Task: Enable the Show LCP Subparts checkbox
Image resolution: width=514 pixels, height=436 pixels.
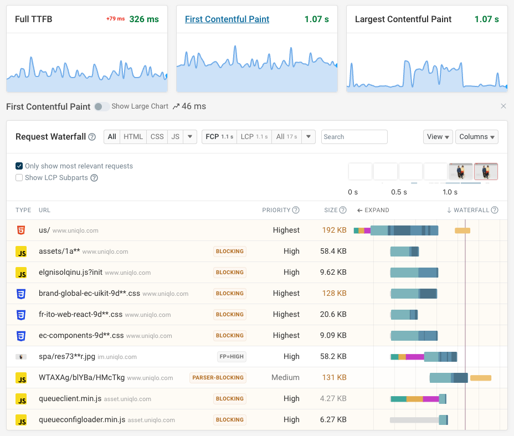Action: tap(19, 178)
